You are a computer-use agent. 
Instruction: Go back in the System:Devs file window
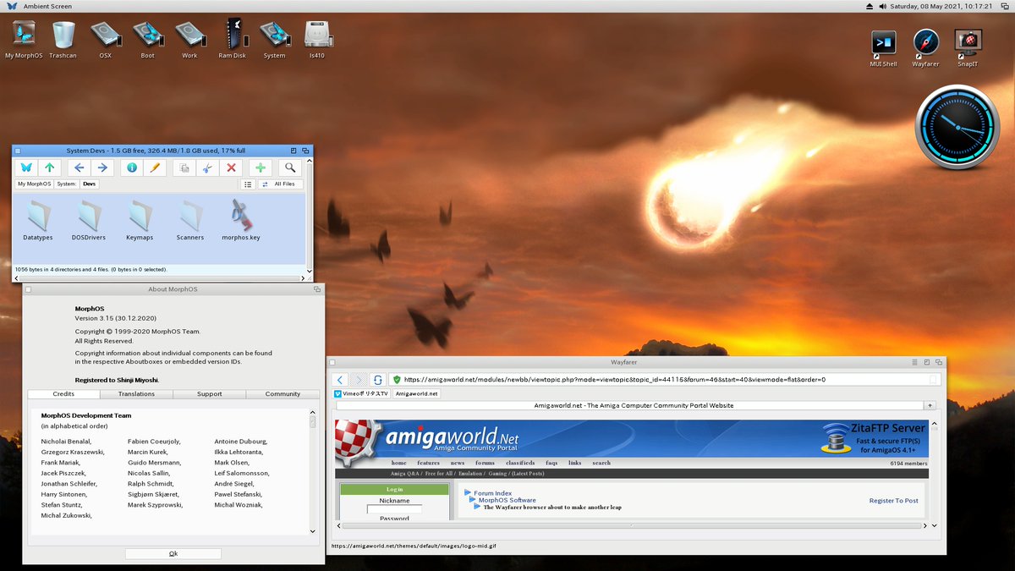[79, 167]
